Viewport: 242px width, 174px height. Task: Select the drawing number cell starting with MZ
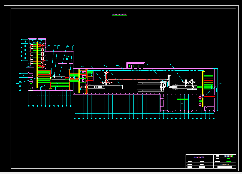(229, 156)
